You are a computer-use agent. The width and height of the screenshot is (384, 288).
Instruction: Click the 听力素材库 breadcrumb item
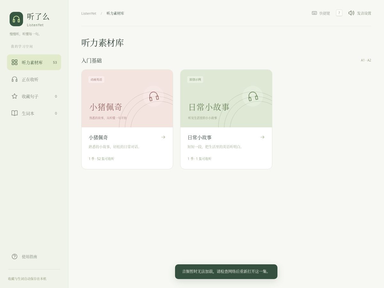pos(115,13)
